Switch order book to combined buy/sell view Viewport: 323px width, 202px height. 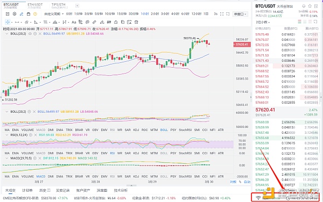point(299,22)
